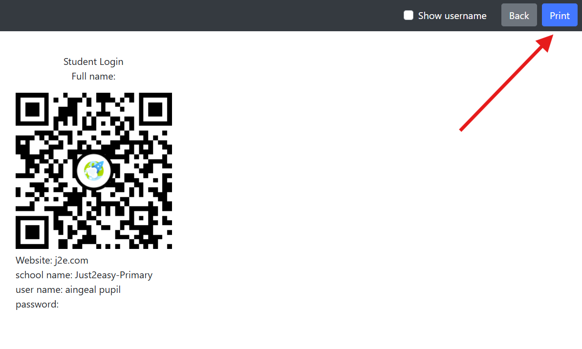582x349 pixels.
Task: Click the student login QR code image
Action: [x=93, y=171]
